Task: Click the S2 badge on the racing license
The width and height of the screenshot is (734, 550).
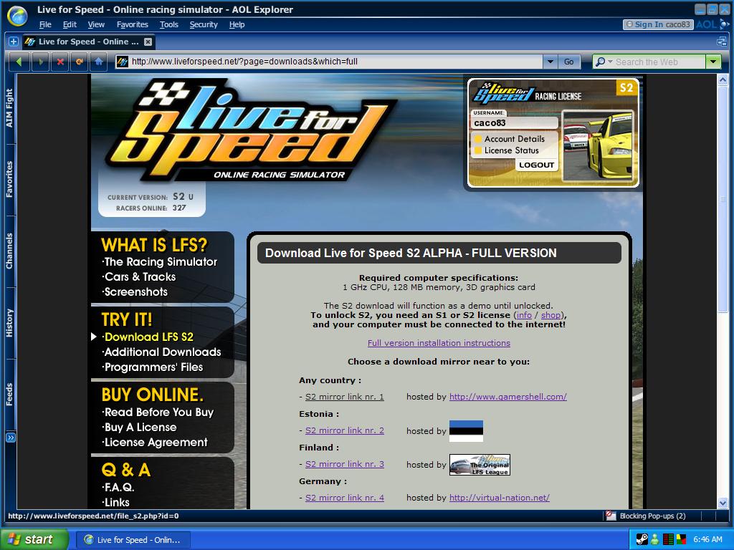Action: 626,87
